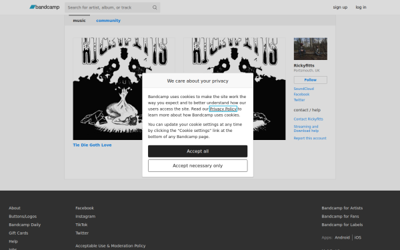Open the SoundCloud link in sidebar
This screenshot has height=250, width=400.
[303, 89]
